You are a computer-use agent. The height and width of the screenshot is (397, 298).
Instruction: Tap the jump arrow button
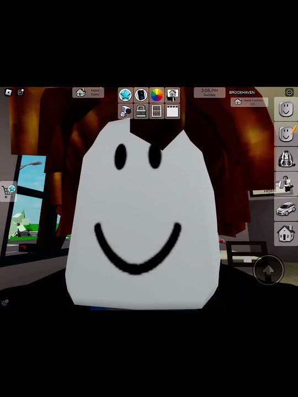click(268, 270)
